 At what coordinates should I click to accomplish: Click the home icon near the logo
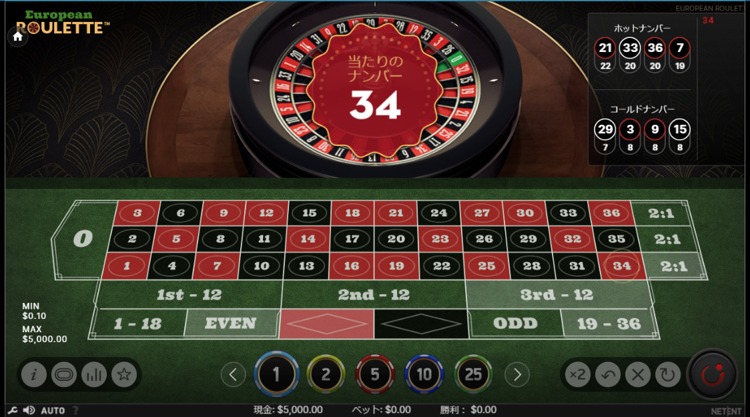18,37
